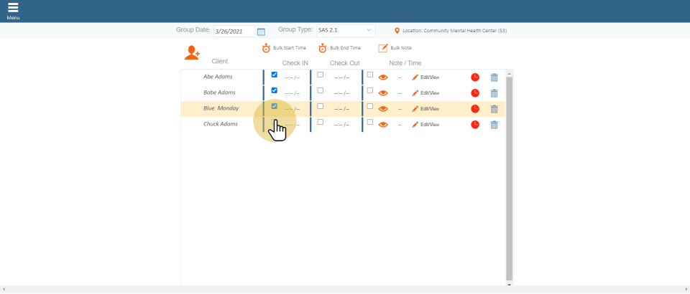690x294 pixels.
Task: Open the Bulk Note editor
Action: coord(383,48)
